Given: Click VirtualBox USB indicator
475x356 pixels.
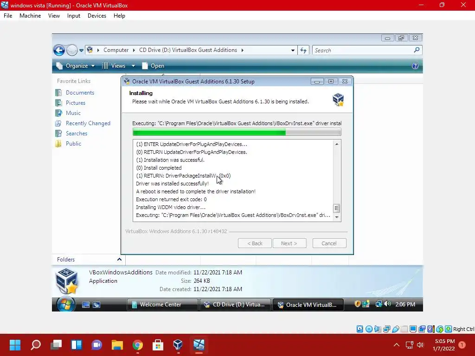Looking at the screenshot, I should [x=395, y=329].
